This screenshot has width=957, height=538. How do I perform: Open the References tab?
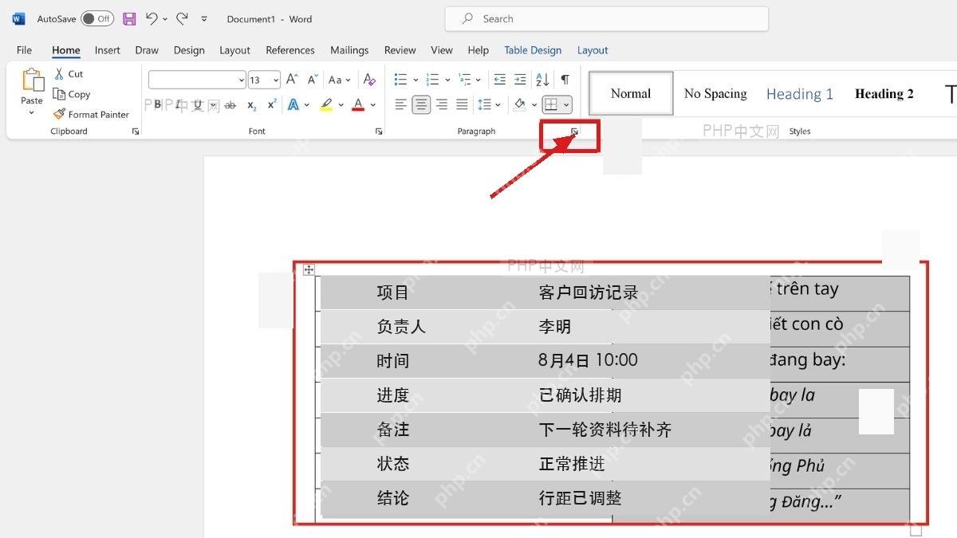[290, 50]
